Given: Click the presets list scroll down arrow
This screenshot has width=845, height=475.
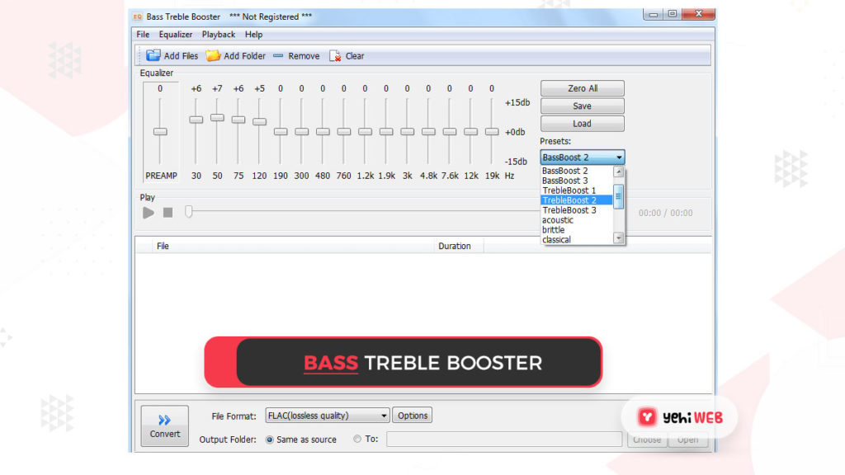Looking at the screenshot, I should click(619, 238).
